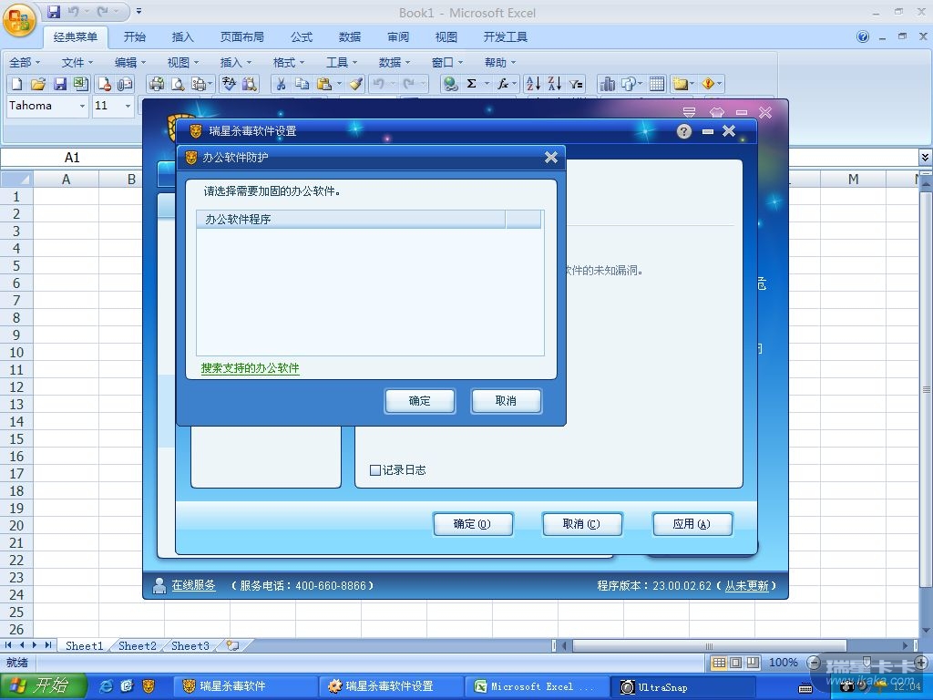Click the Insert Worksheet tab icon
Screen dimensions: 933x700
233,645
